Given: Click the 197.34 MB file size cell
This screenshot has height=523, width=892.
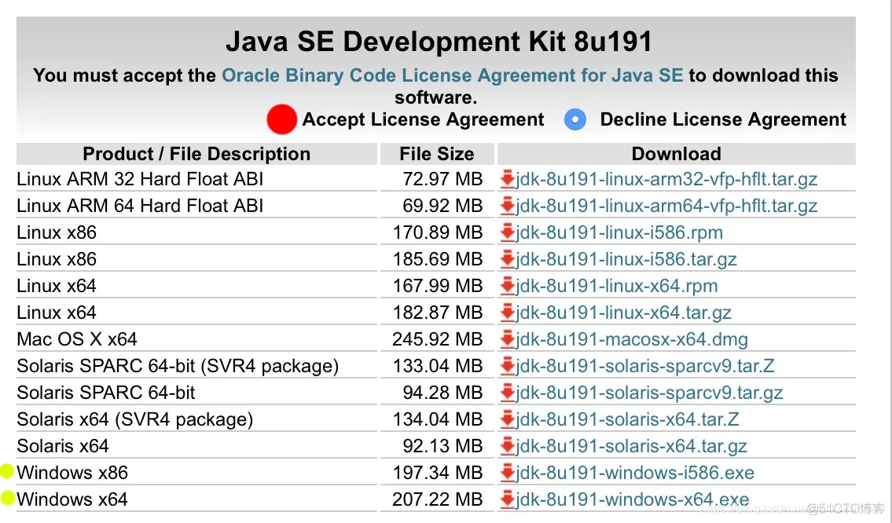Looking at the screenshot, I should [x=438, y=473].
